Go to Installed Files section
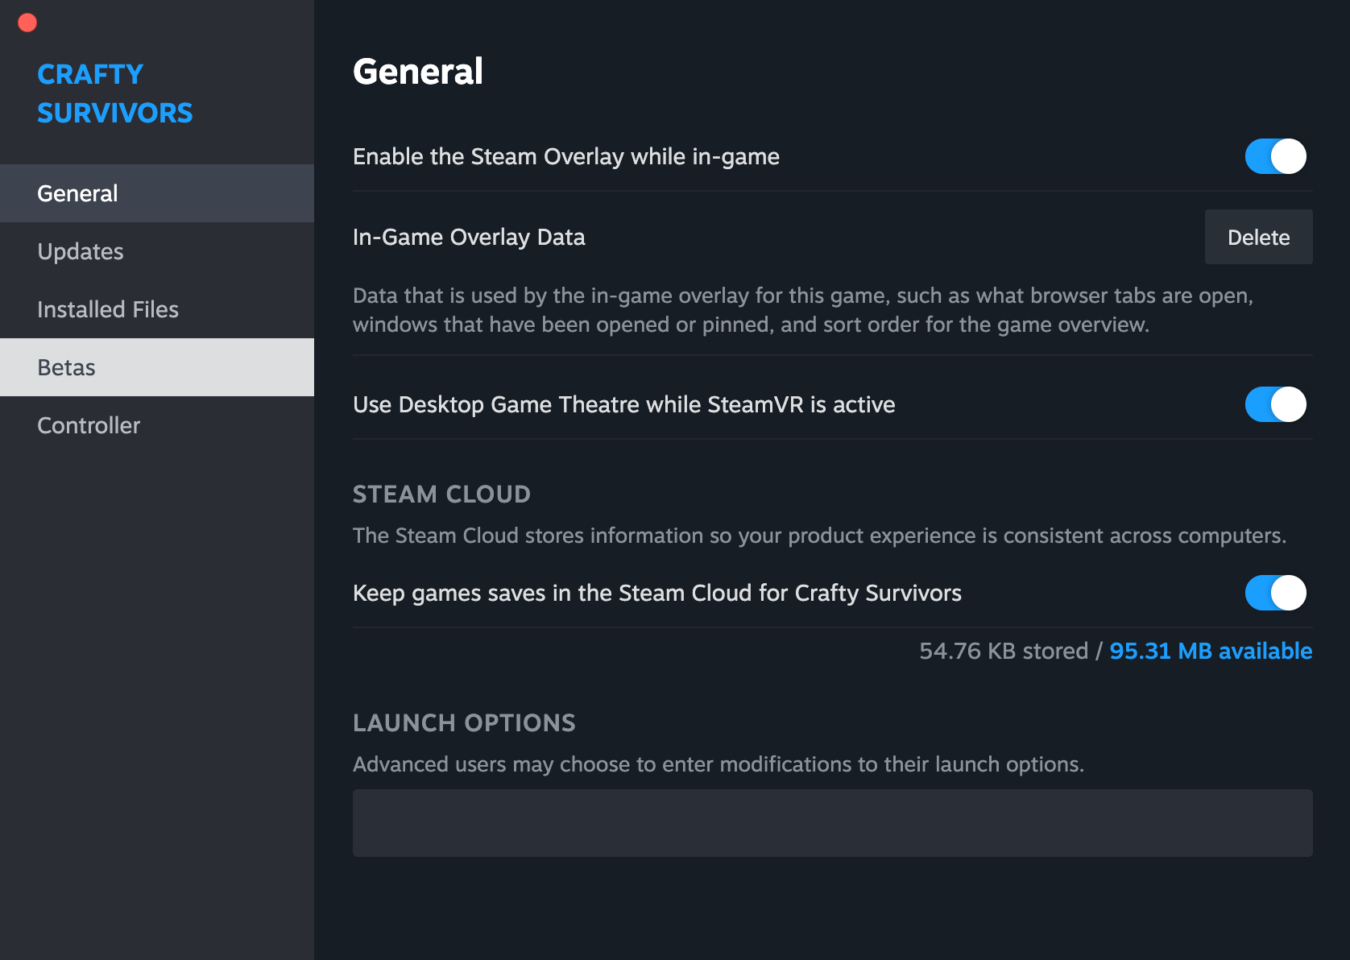This screenshot has width=1350, height=960. pyautogui.click(x=157, y=309)
